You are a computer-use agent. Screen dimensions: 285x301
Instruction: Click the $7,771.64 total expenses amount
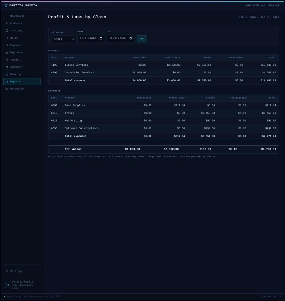coord(269,136)
